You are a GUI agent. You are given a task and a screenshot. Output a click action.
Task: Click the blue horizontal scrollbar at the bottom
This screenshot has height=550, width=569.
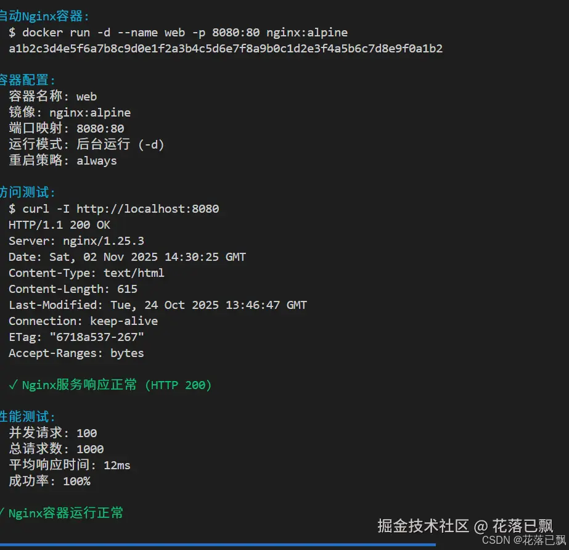[x=218, y=544]
